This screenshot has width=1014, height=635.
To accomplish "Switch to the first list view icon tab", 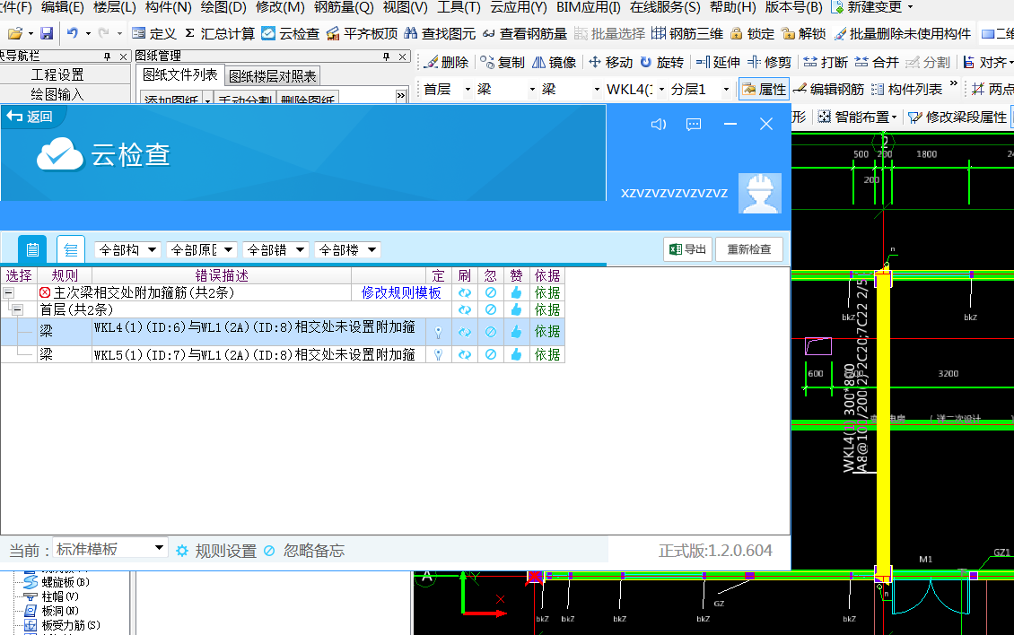I will point(32,249).
